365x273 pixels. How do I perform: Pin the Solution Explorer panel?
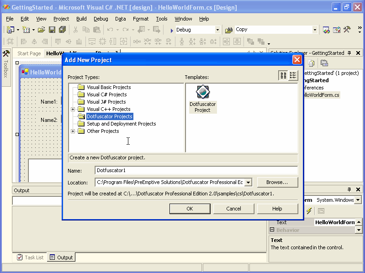point(349,53)
